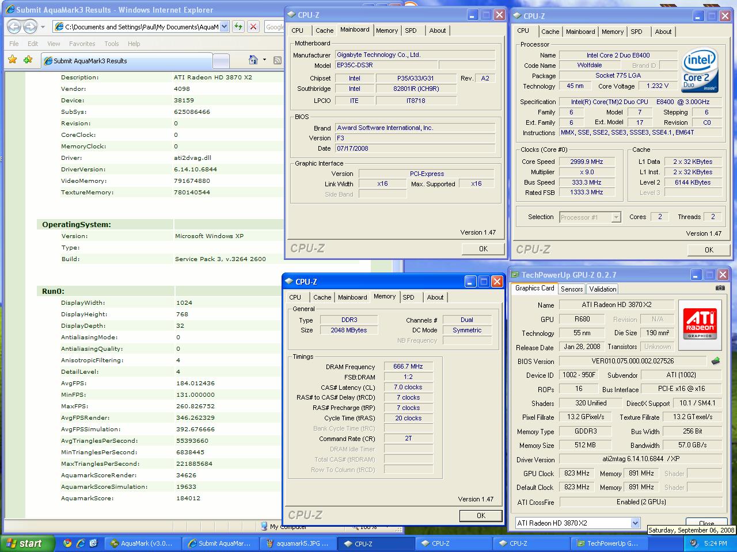Click the Core Speed 2999.9 MHz value

[586, 162]
